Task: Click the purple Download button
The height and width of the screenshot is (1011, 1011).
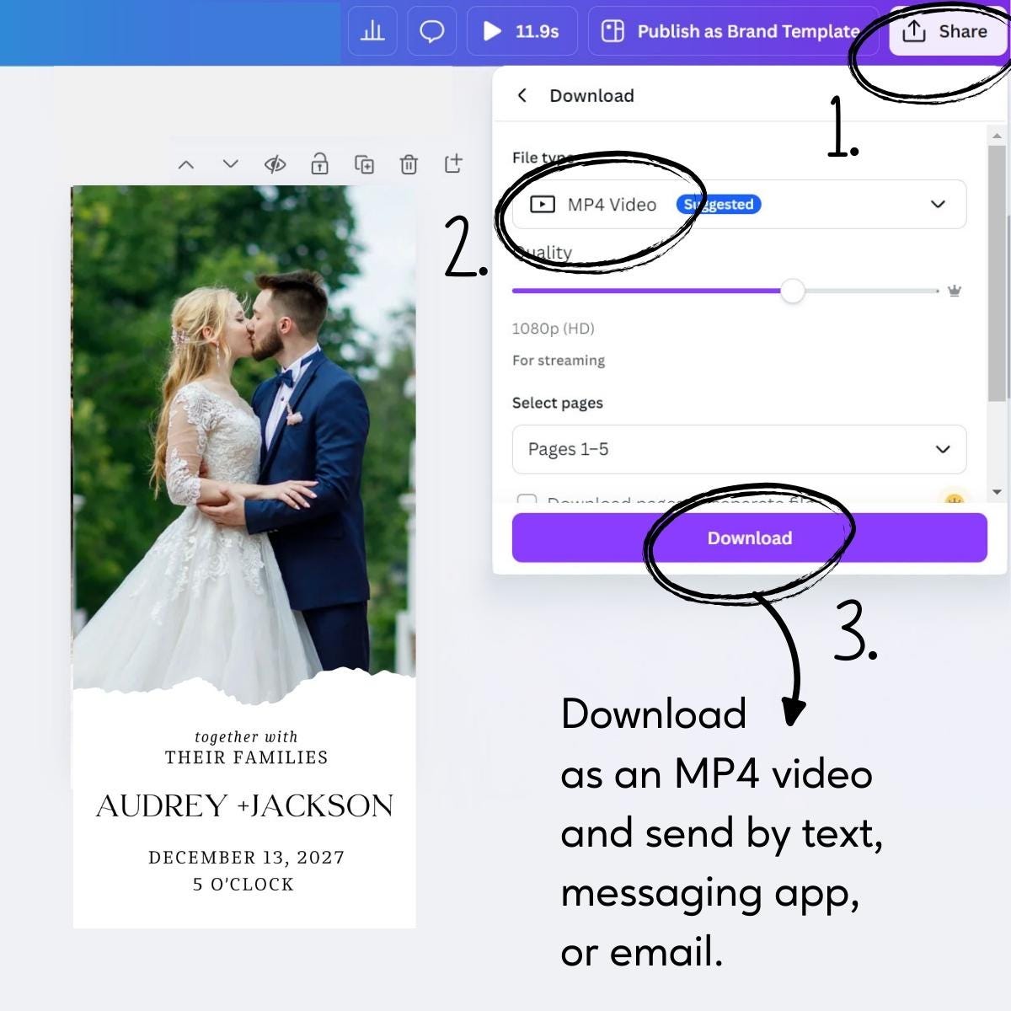Action: (749, 538)
